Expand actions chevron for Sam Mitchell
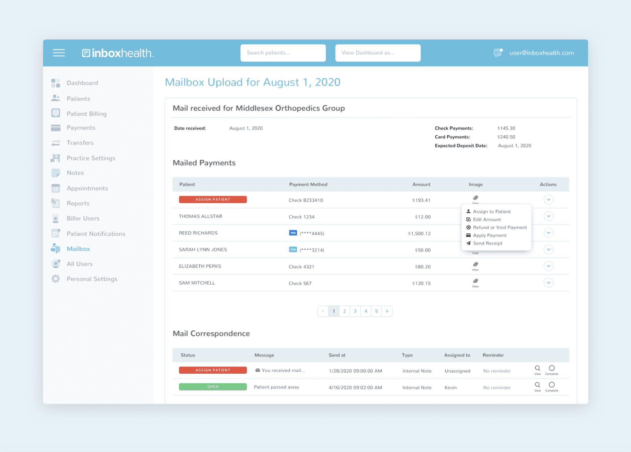Screen dimensions: 631x452 tap(549, 283)
